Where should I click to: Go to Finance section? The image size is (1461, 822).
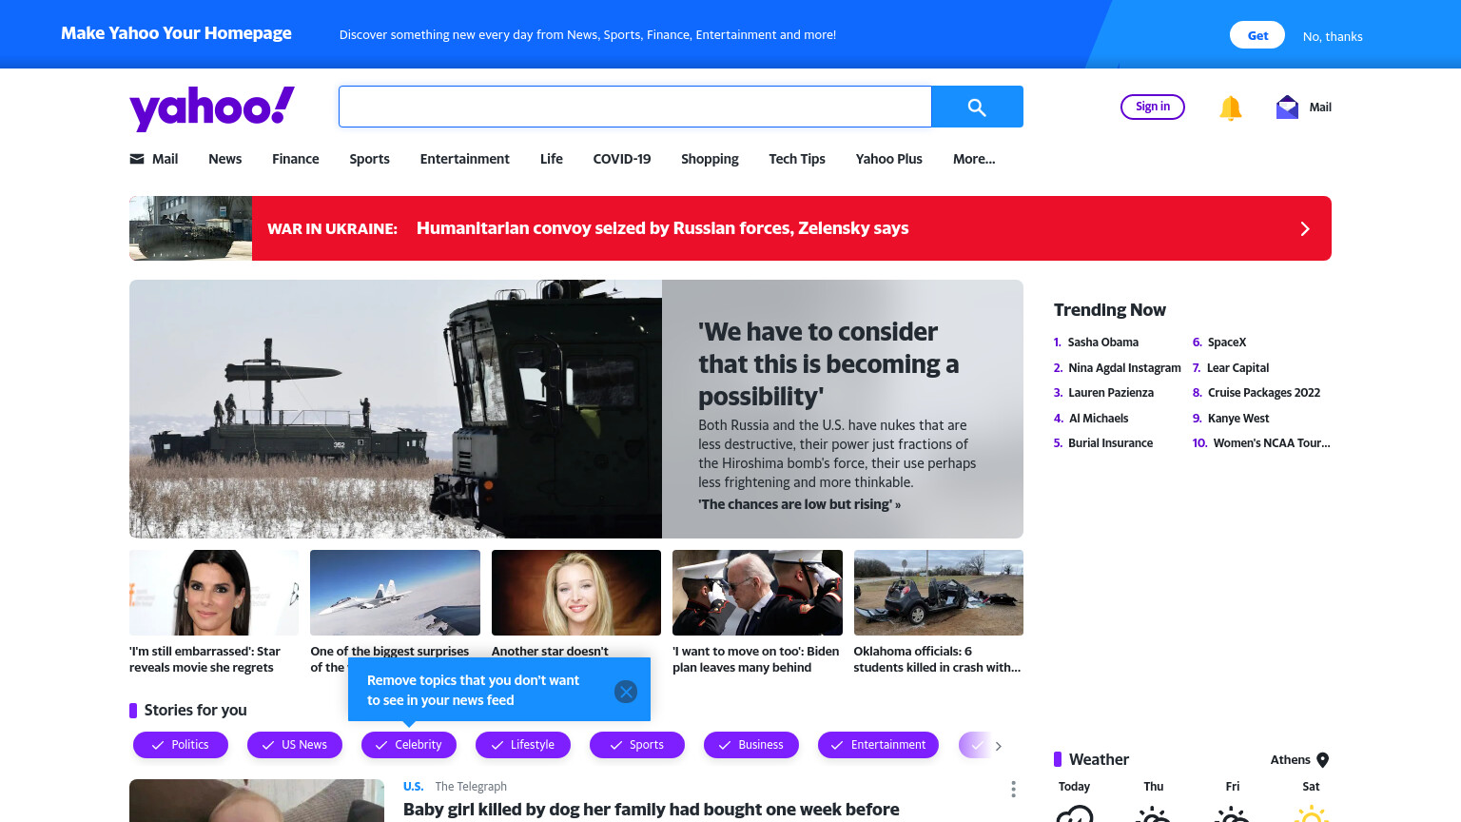coord(296,159)
